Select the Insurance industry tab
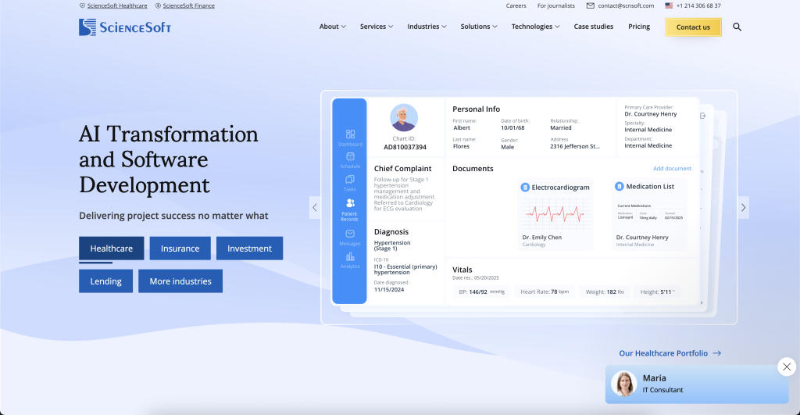Screen dimensions: 800x415 pos(180,249)
